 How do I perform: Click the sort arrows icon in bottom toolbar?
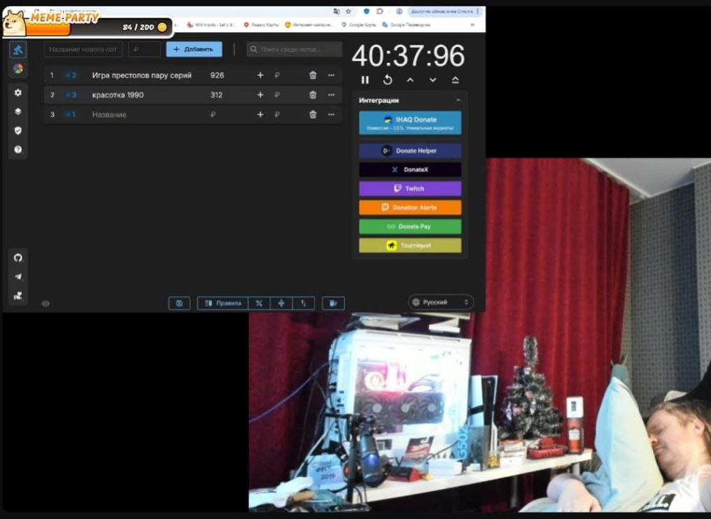(303, 304)
